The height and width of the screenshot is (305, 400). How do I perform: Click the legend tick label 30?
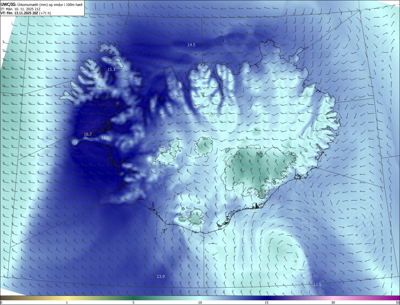333,303
